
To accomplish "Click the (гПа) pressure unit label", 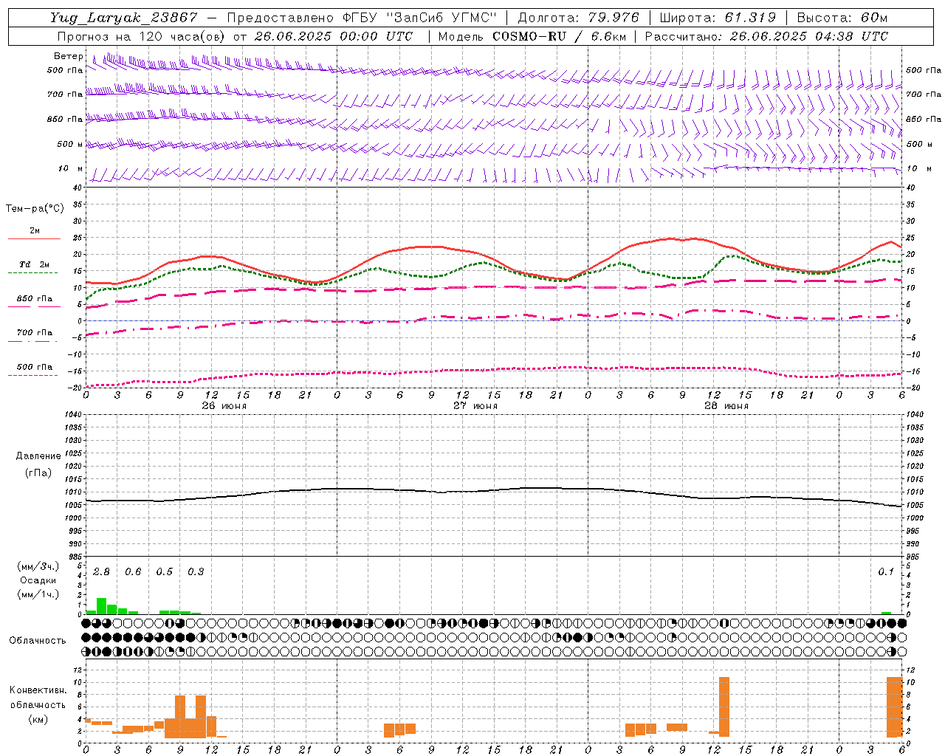I will tap(38, 472).
